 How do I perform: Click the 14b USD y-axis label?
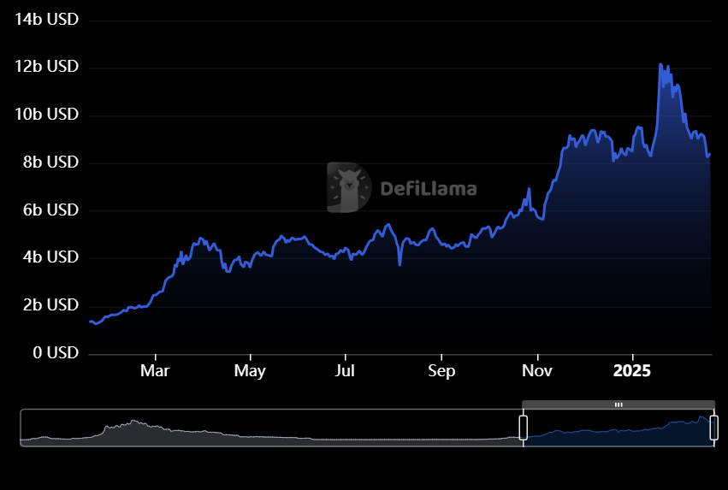[x=47, y=19]
